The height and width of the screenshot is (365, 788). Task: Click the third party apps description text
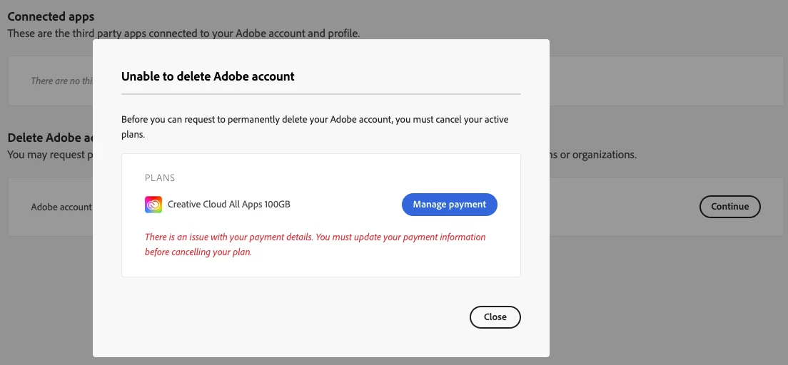183,33
